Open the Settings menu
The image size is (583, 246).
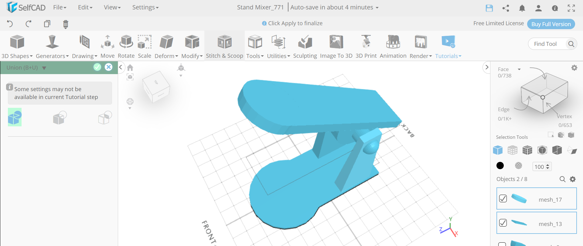point(145,7)
